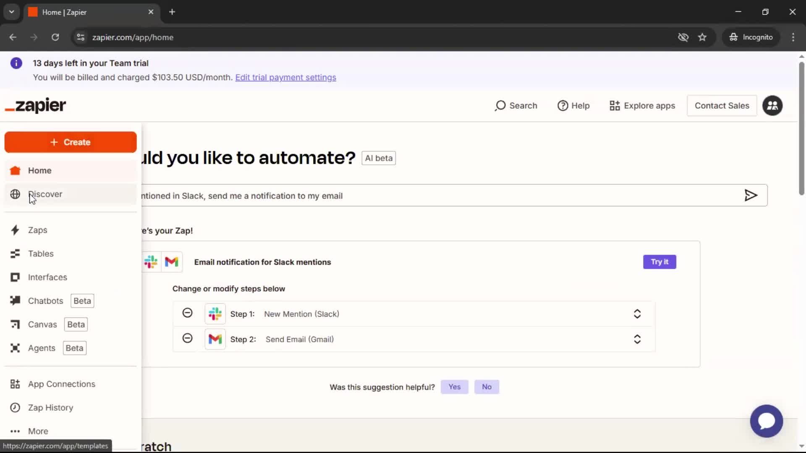Open Search in the top bar
The height and width of the screenshot is (453, 806).
click(x=516, y=106)
